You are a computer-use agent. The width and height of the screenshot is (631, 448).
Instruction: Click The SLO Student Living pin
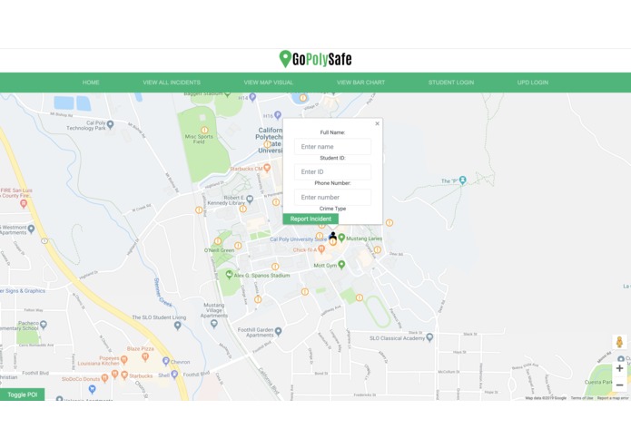click(177, 325)
